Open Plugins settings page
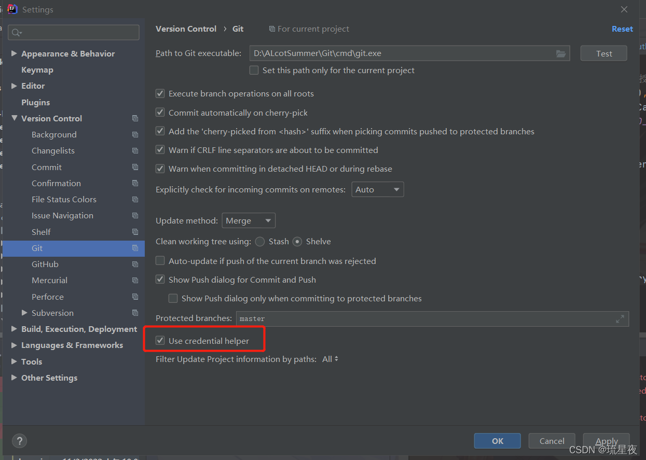 tap(36, 102)
